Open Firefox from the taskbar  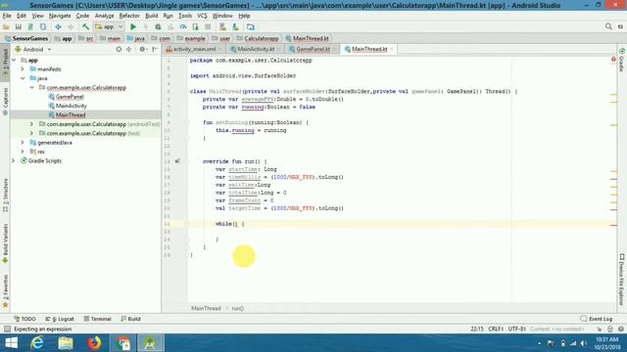tap(94, 343)
